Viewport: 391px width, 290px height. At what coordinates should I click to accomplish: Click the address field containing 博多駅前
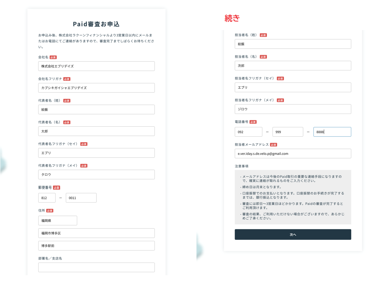(96, 246)
